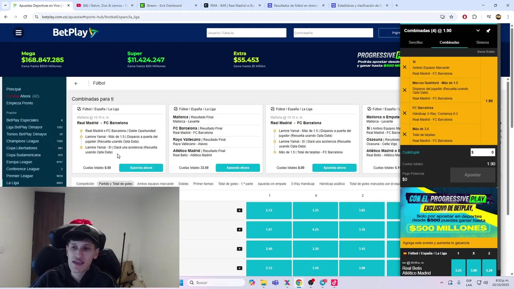Remove the 'Total de tarjetas' bet selection
The height and width of the screenshot is (289, 514).
[405, 134]
